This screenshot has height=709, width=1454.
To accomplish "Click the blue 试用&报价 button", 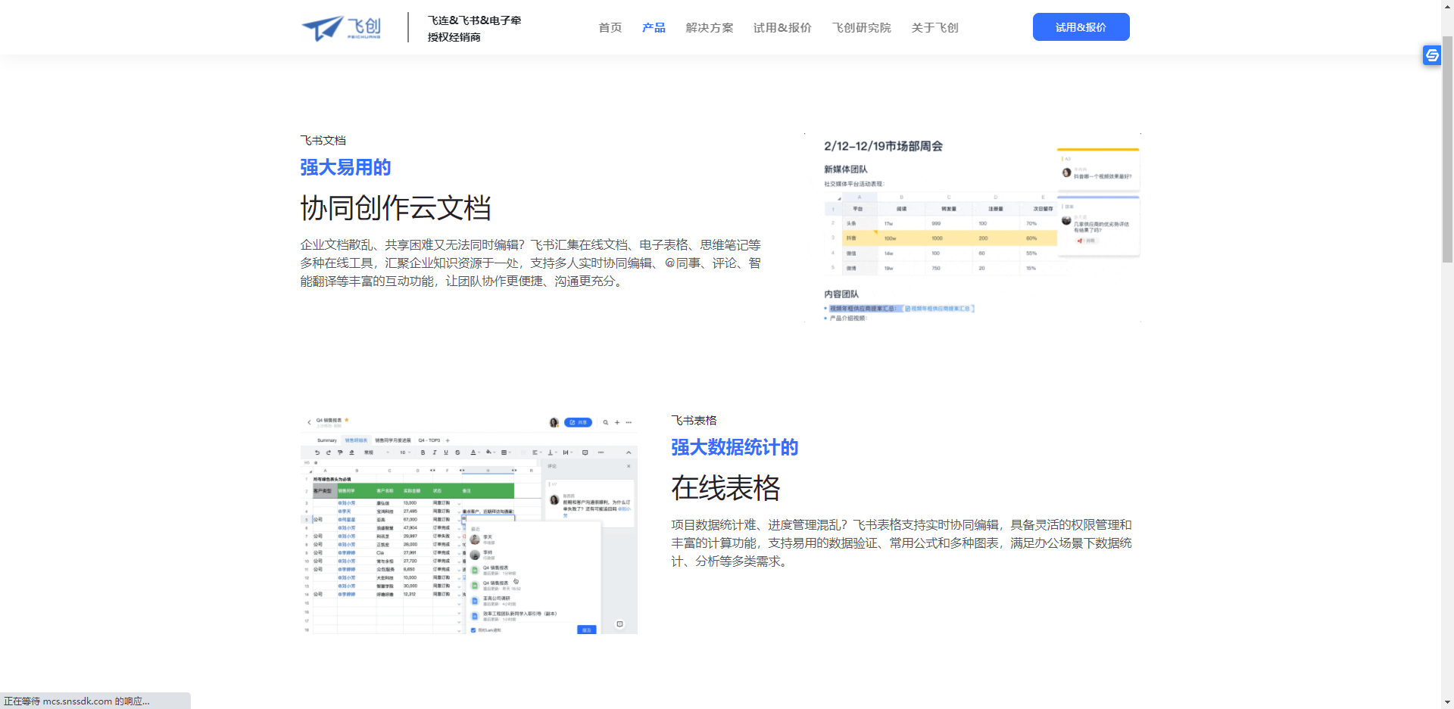I will coord(1081,27).
